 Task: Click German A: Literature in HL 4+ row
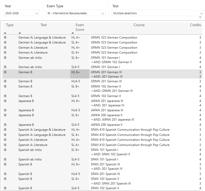[x=33, y=48]
